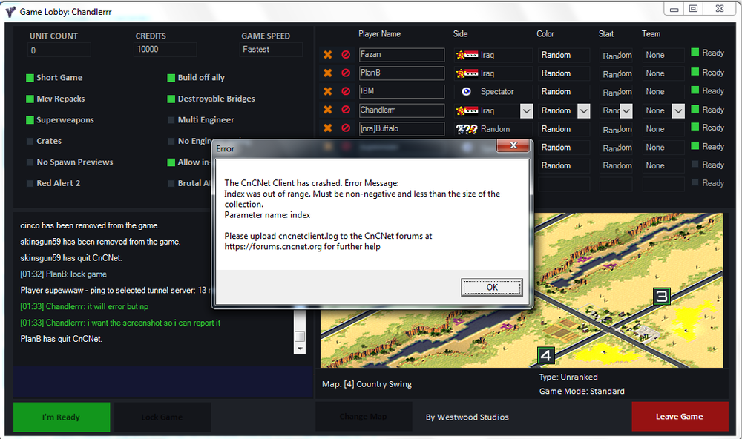Open Chandlerrr's Start position dropdown arrow
Image resolution: width=742 pixels, height=439 pixels.
[626, 110]
